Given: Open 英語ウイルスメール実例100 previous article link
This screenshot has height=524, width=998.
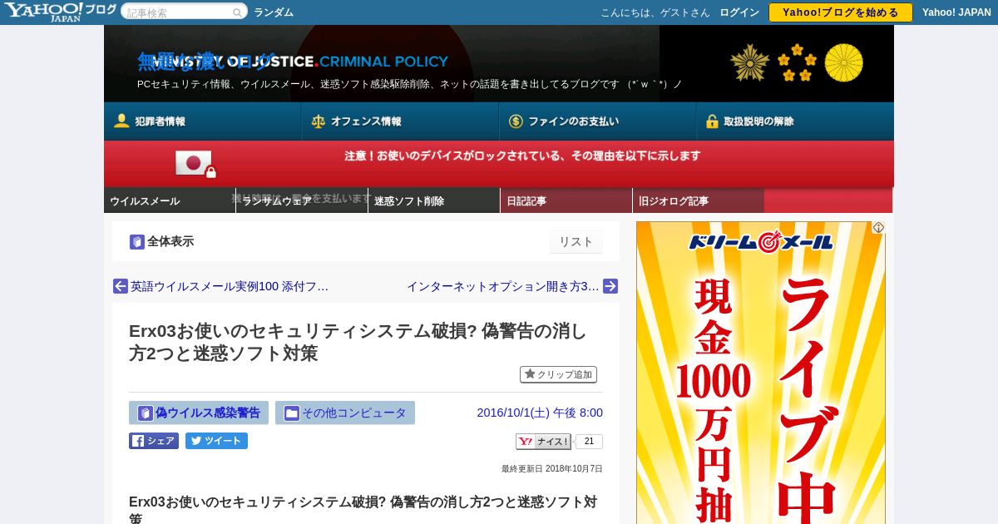Looking at the screenshot, I should [x=230, y=286].
